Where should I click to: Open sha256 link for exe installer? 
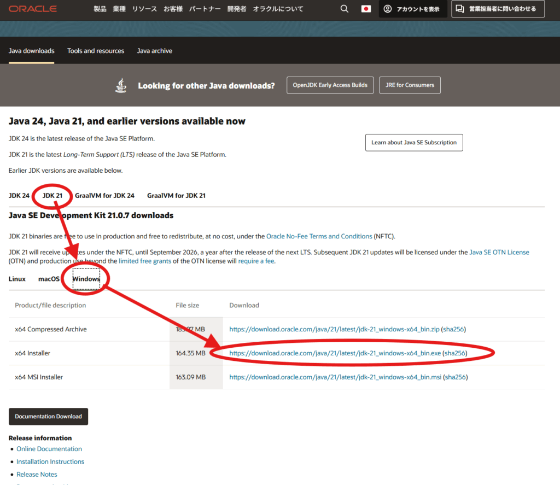pos(454,353)
